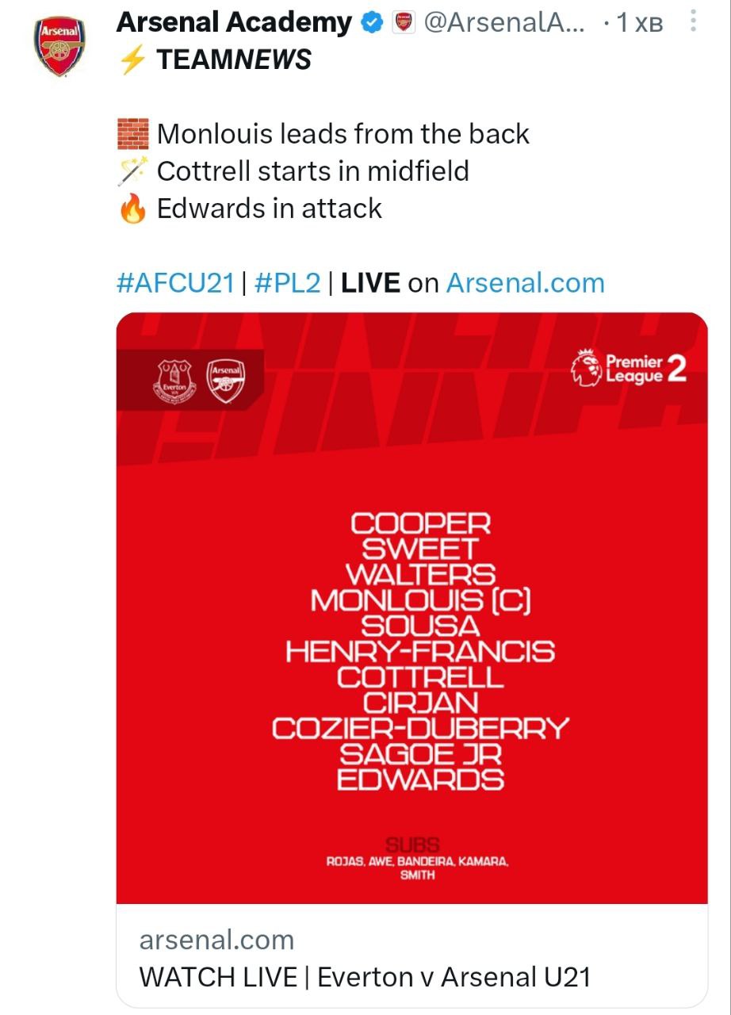
Task: Click the blue verified checkmark badge
Action: 373,24
